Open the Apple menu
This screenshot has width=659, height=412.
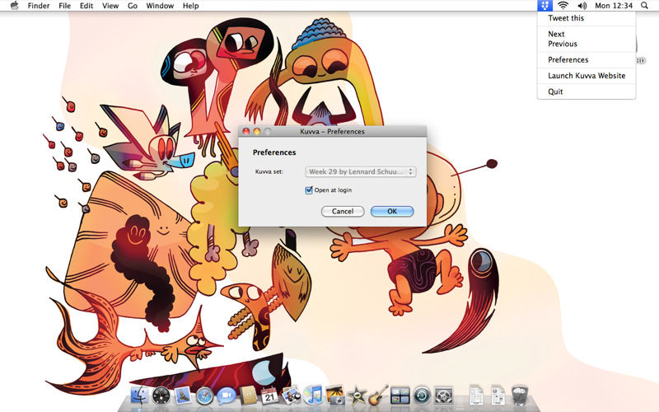[14, 6]
